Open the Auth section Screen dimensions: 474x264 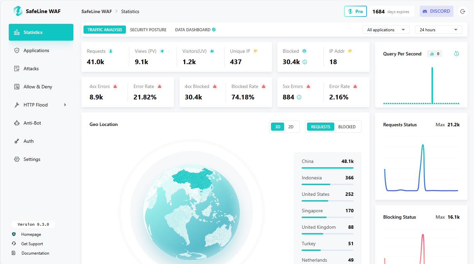(x=41, y=141)
